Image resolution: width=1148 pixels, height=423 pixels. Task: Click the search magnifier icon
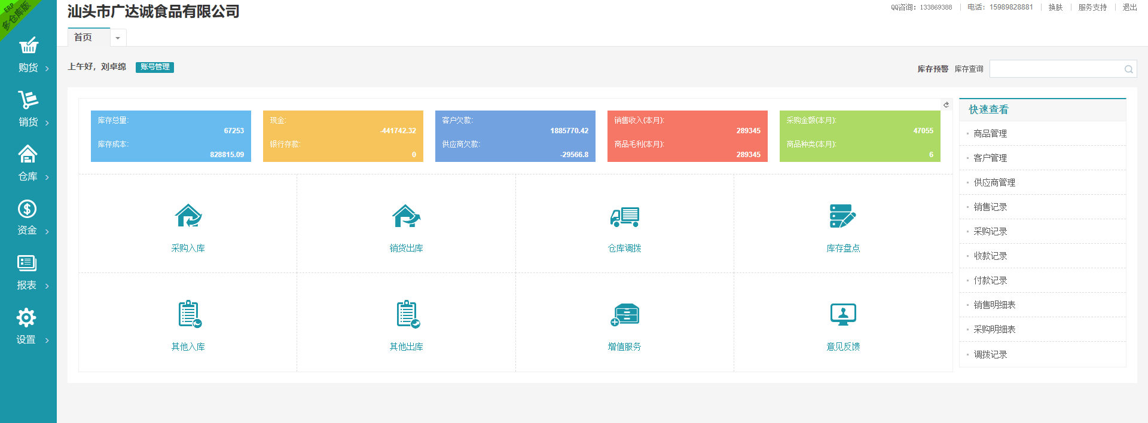[x=1128, y=69]
